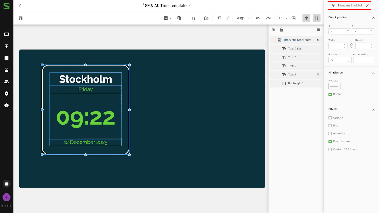Viewport: 379px width, 213px height.
Task: Collapse the Timezone Stockholm layer group
Action: coord(274,40)
